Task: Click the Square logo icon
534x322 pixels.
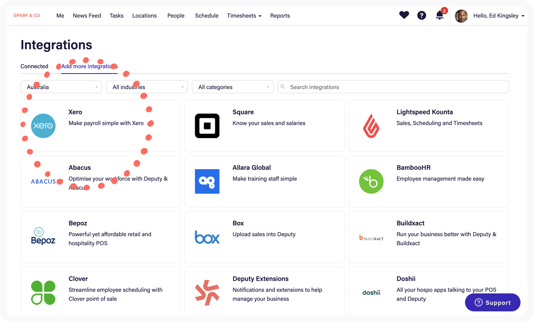Action: (x=207, y=126)
